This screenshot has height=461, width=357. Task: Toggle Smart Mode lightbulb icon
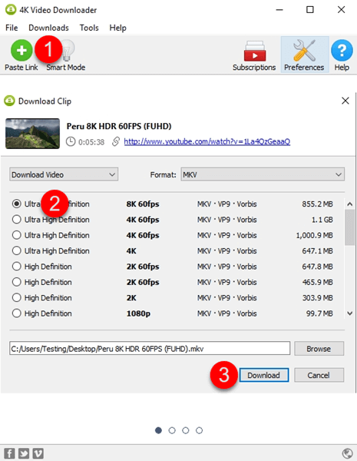click(x=68, y=51)
